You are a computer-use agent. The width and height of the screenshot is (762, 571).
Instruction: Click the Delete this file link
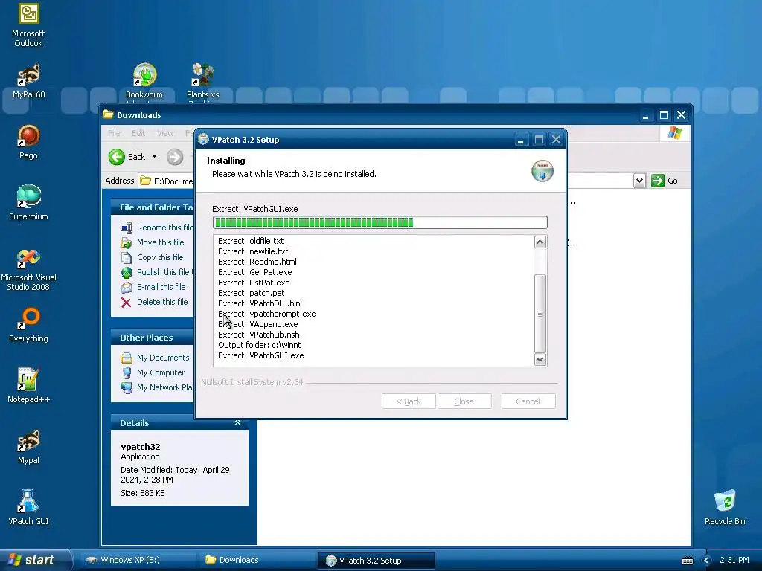point(162,302)
